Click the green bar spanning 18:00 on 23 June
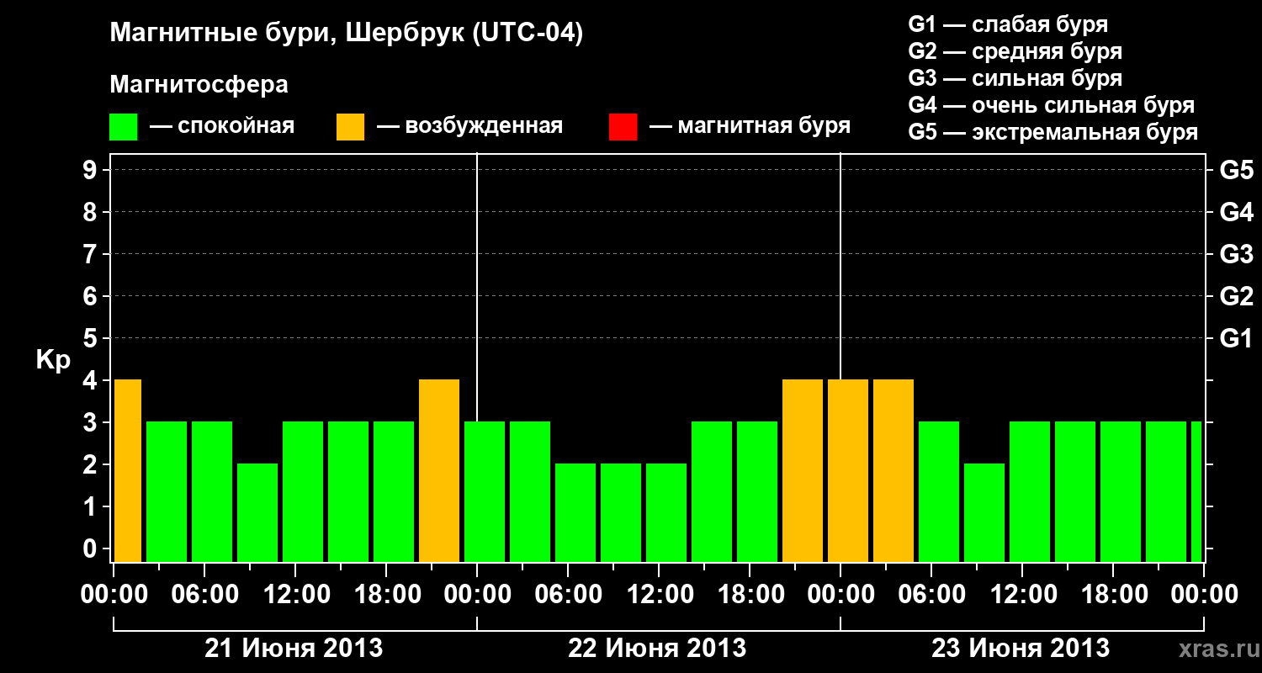The height and width of the screenshot is (673, 1262). 1121,492
